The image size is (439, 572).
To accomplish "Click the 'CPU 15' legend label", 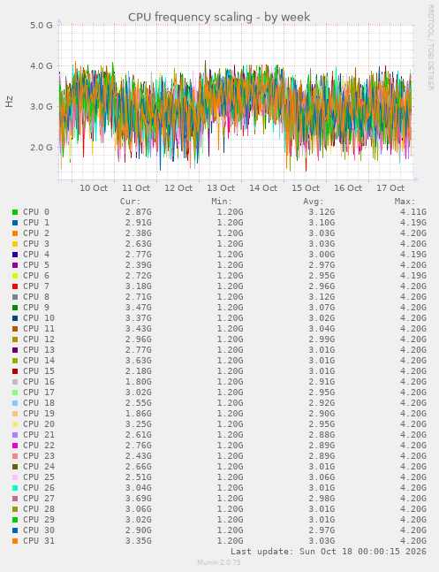I will pos(39,370).
